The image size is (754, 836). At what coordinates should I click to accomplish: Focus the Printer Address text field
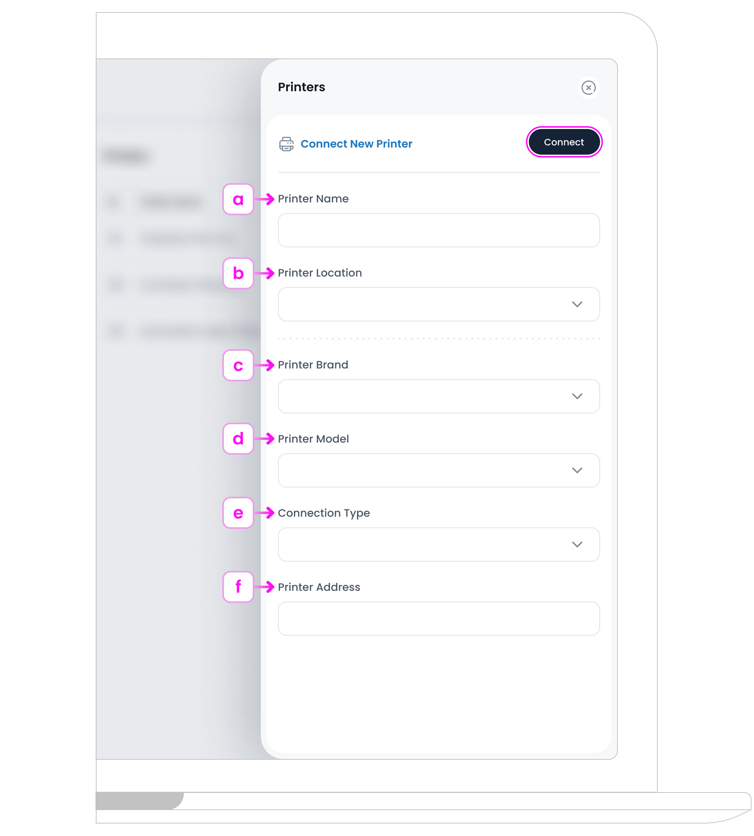438,619
